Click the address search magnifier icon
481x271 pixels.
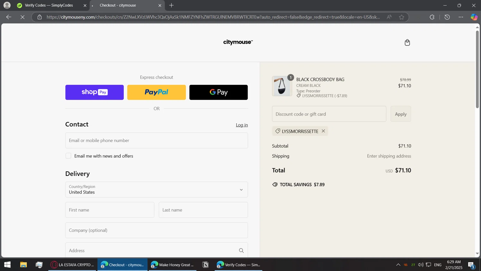point(241,250)
